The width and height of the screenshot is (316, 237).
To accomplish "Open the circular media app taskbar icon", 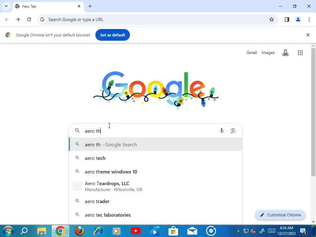I will click(x=211, y=231).
